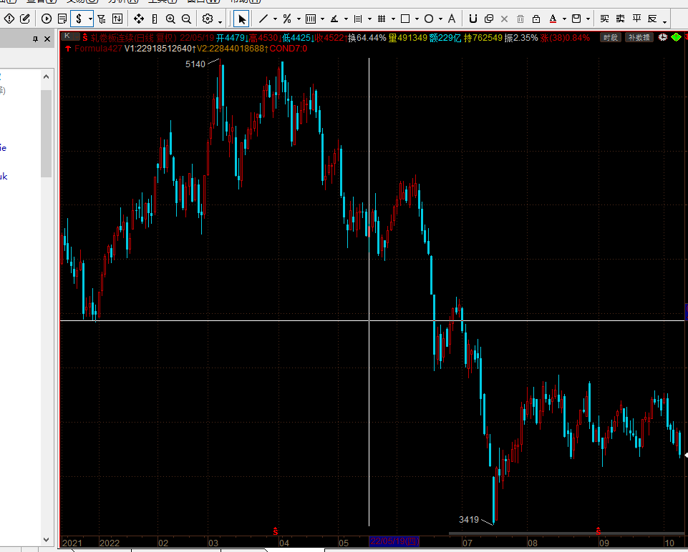The height and width of the screenshot is (552, 688).
Task: Open the filter list tool
Action: pos(102,19)
